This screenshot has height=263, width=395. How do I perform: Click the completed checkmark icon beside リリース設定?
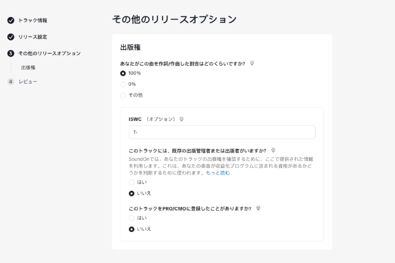pos(10,37)
